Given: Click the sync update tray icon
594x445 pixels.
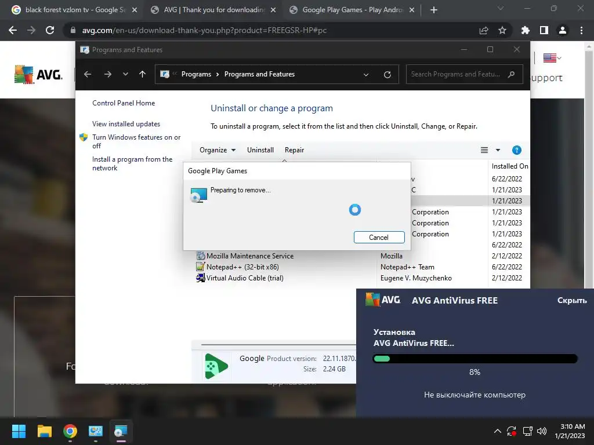Looking at the screenshot, I should (x=512, y=431).
